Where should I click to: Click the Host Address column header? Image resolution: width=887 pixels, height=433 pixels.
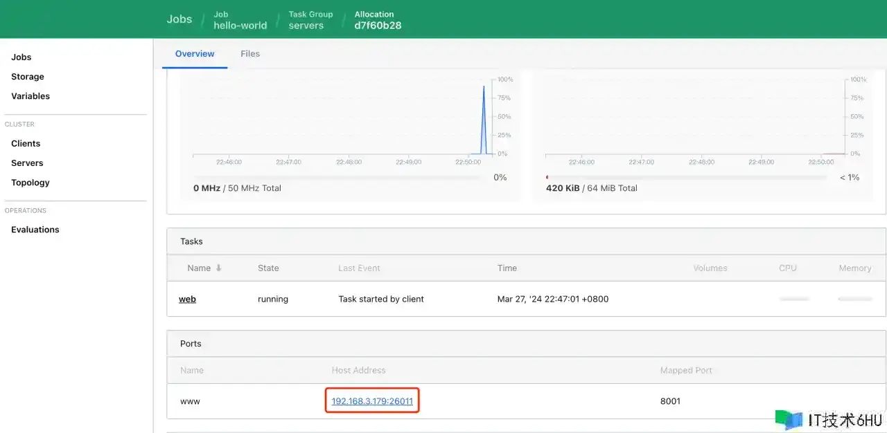[358, 371]
